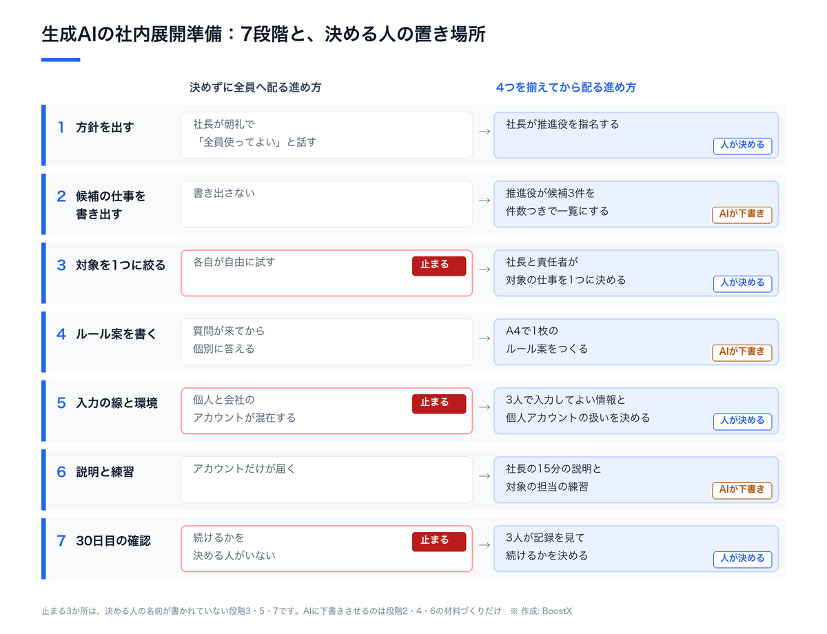Viewport: 827px width, 634px height.
Task: Click the 止まる badge in 30日目の確認 row
Action: click(439, 542)
